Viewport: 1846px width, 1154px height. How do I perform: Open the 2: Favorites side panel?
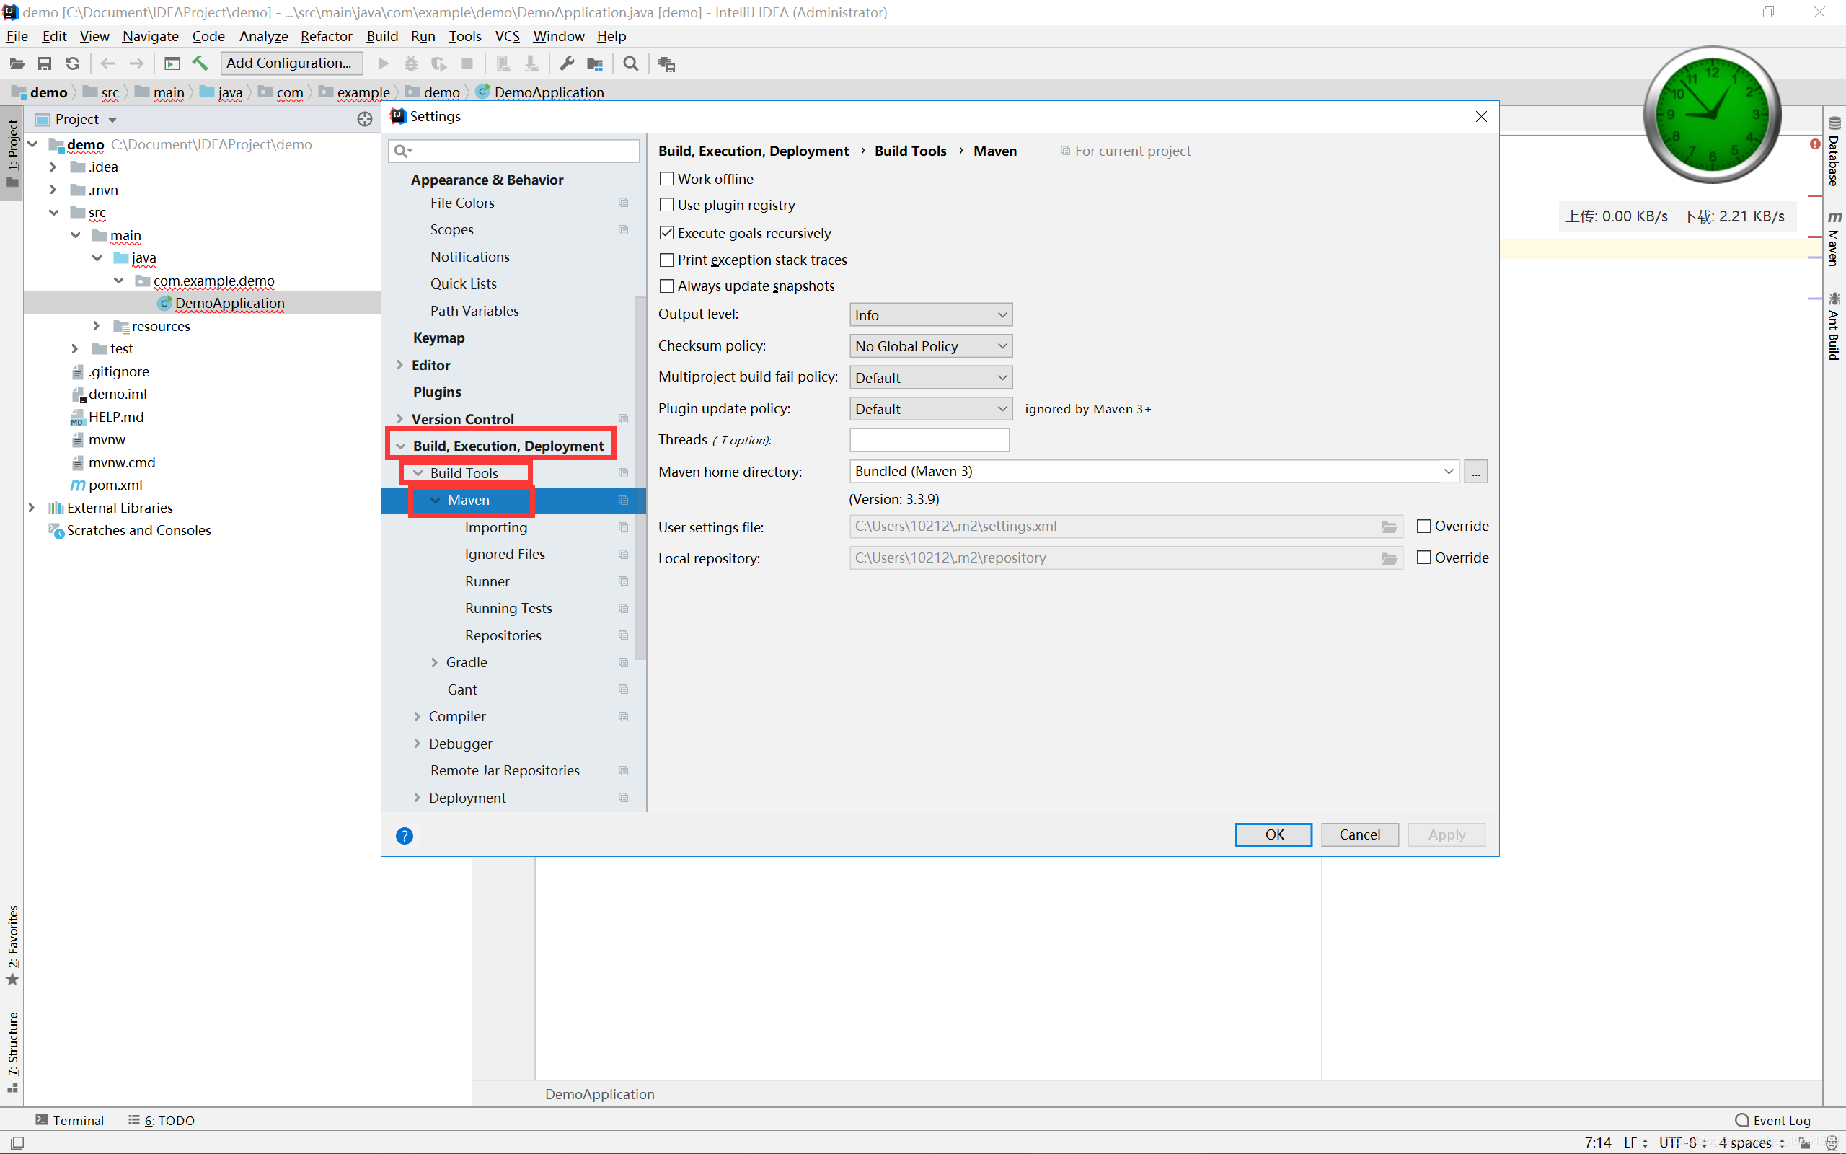(12, 944)
